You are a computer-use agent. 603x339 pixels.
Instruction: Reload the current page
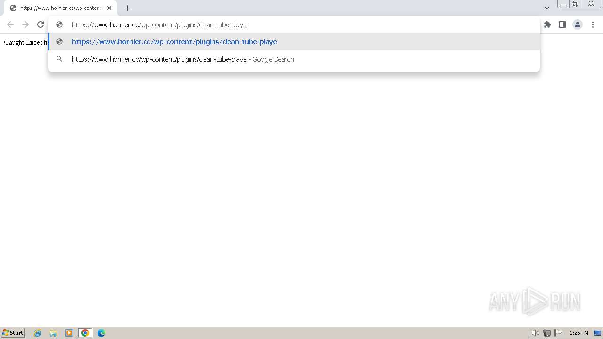point(41,24)
